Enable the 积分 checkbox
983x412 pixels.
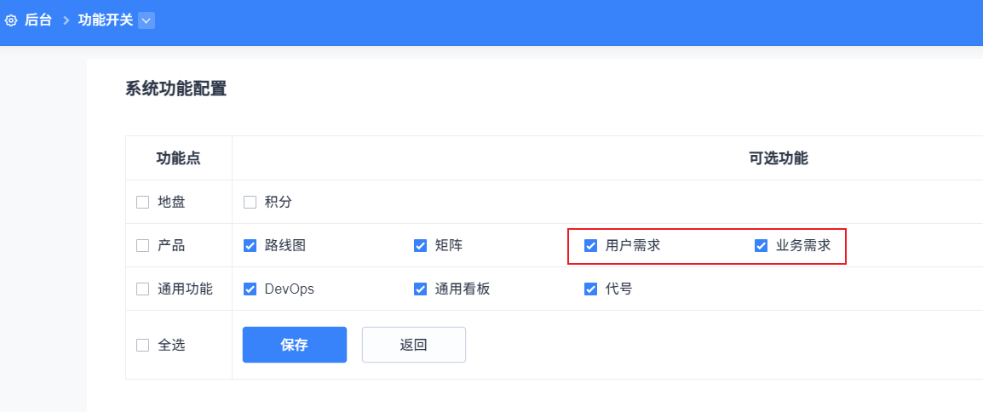click(250, 203)
